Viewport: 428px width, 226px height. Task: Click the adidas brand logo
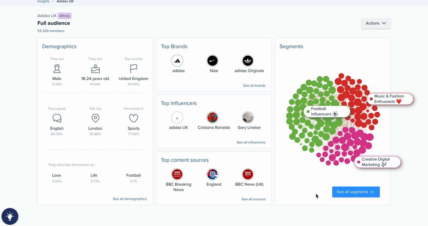click(177, 61)
